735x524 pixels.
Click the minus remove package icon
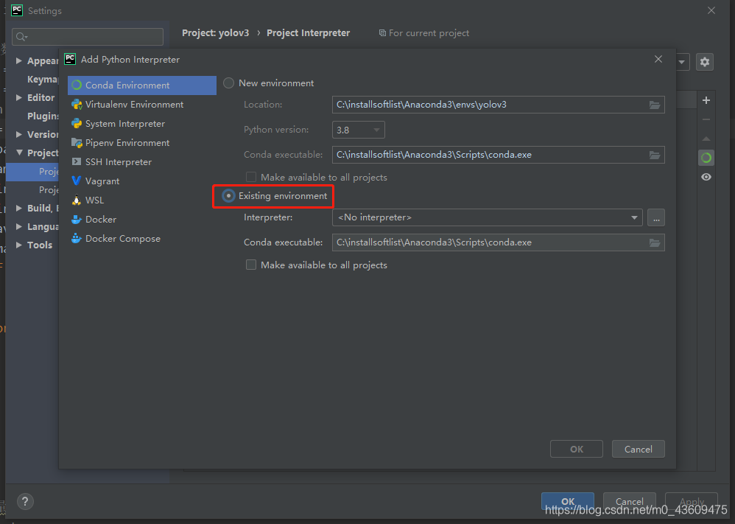[706, 119]
